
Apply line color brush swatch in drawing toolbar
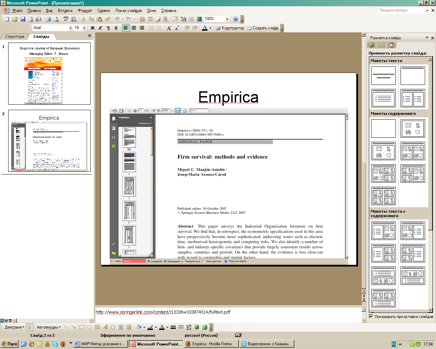pos(151,327)
